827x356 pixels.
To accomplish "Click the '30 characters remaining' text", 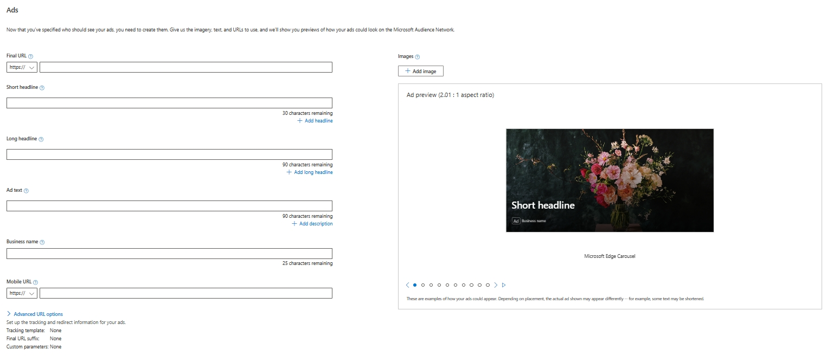I will [x=307, y=113].
